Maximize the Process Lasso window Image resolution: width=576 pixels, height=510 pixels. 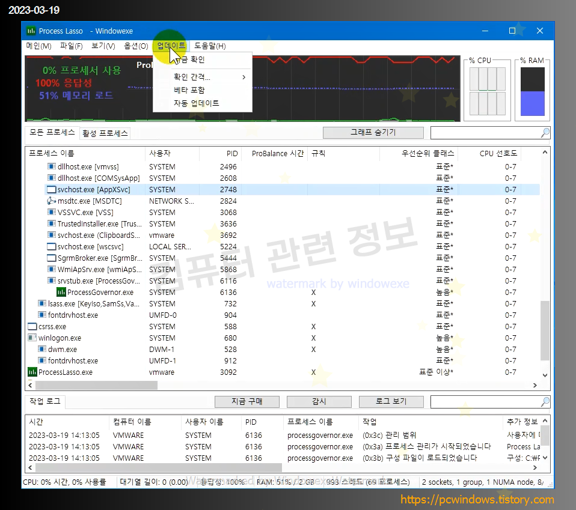(x=512, y=31)
